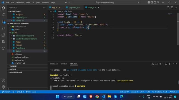The width and height of the screenshot is (179, 100).
Task: Click the youtubereactlearning command center search
Action: pos(106,2)
